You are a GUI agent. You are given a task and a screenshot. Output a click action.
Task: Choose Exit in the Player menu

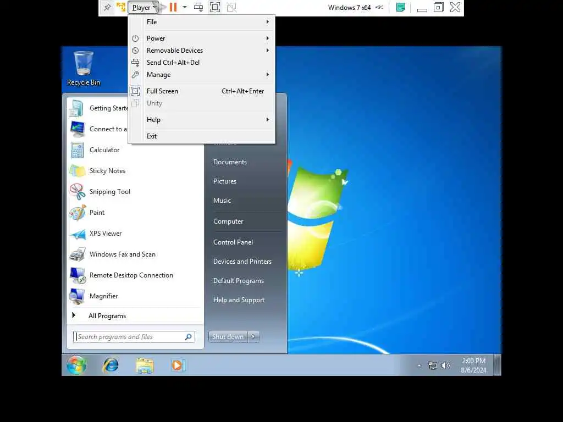click(202, 136)
